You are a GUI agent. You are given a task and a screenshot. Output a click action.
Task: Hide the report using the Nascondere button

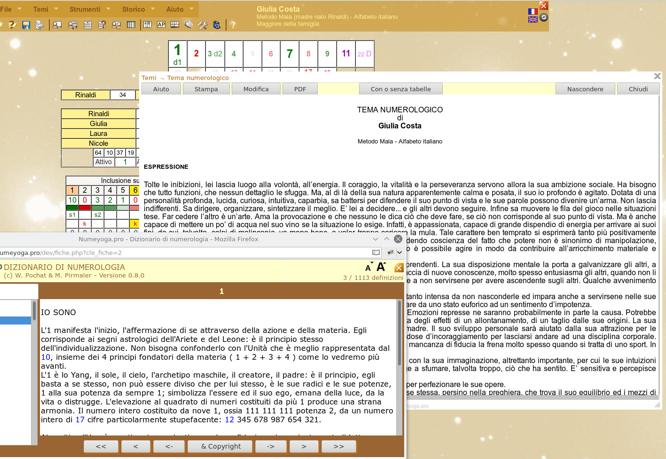point(585,89)
